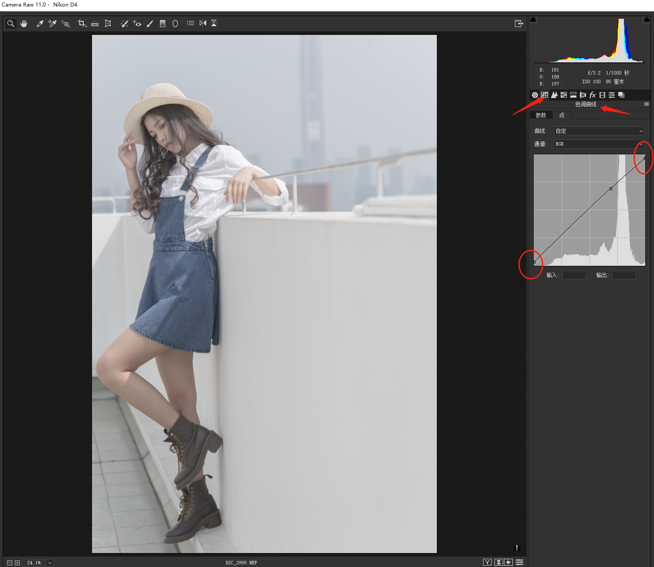654x567 pixels.
Task: Toggle highlight clipping warning in histogram
Action: click(646, 20)
